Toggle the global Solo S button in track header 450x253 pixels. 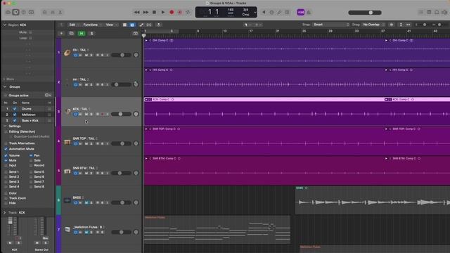coord(91,34)
